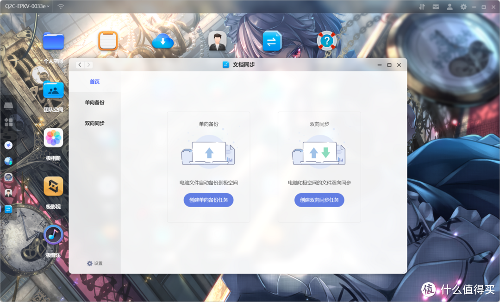Click the 文档同步 window title
The image size is (500, 302).
tap(244, 65)
